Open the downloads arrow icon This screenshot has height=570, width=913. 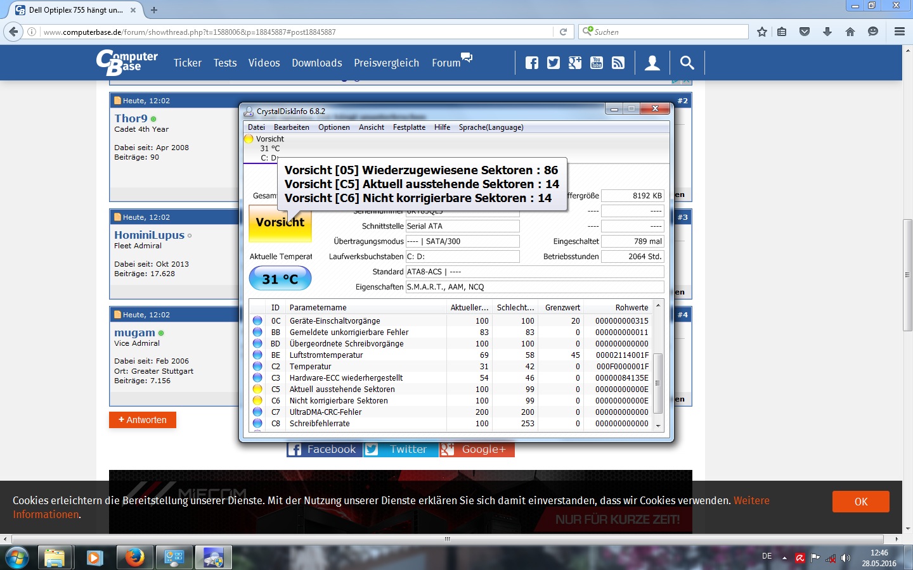pos(827,32)
